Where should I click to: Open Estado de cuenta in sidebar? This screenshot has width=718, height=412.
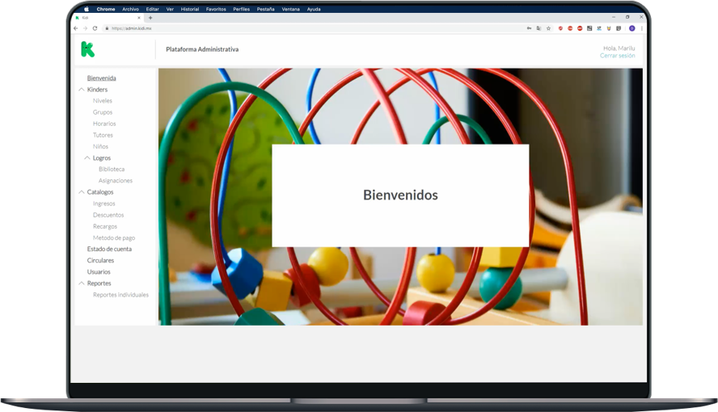[x=109, y=249]
